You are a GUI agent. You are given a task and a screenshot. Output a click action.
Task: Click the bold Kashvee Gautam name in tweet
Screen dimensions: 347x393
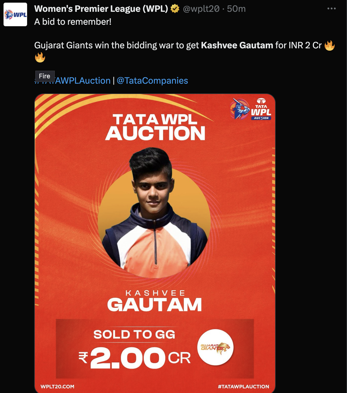coord(237,45)
